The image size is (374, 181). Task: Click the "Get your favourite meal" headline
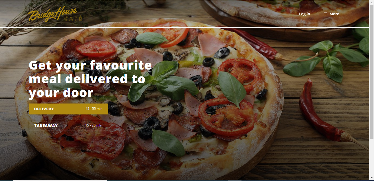(90, 79)
